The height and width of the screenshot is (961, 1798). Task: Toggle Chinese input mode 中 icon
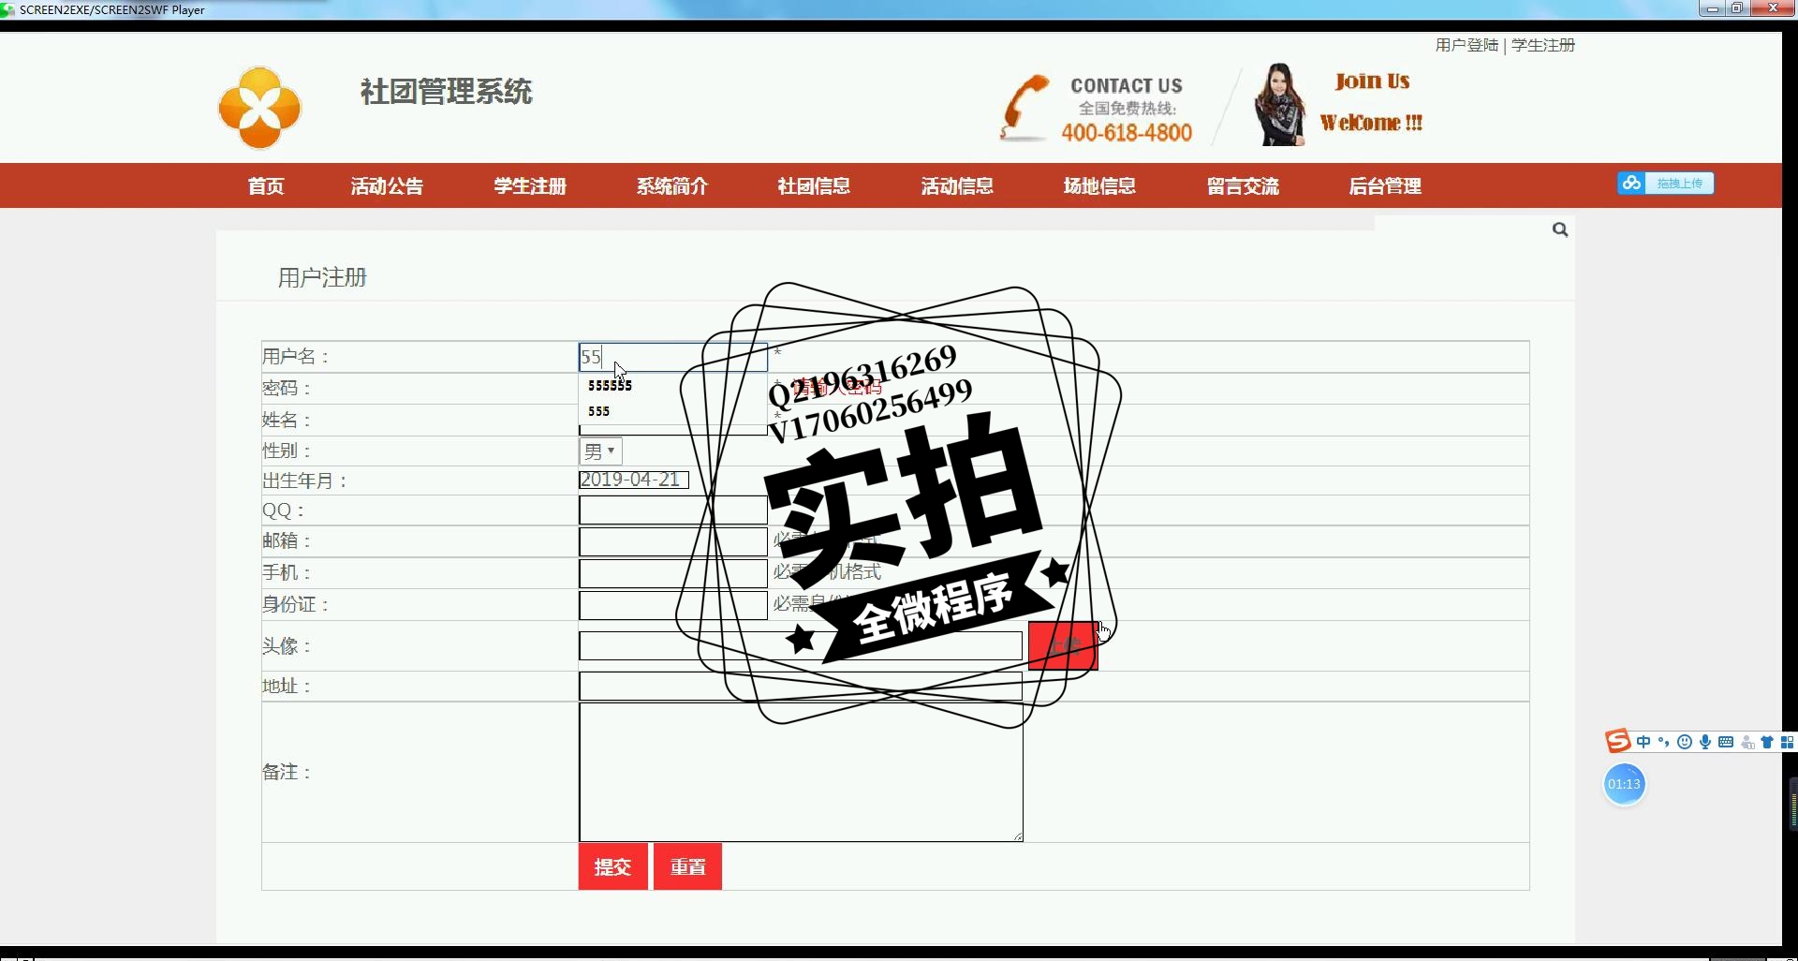click(x=1643, y=742)
